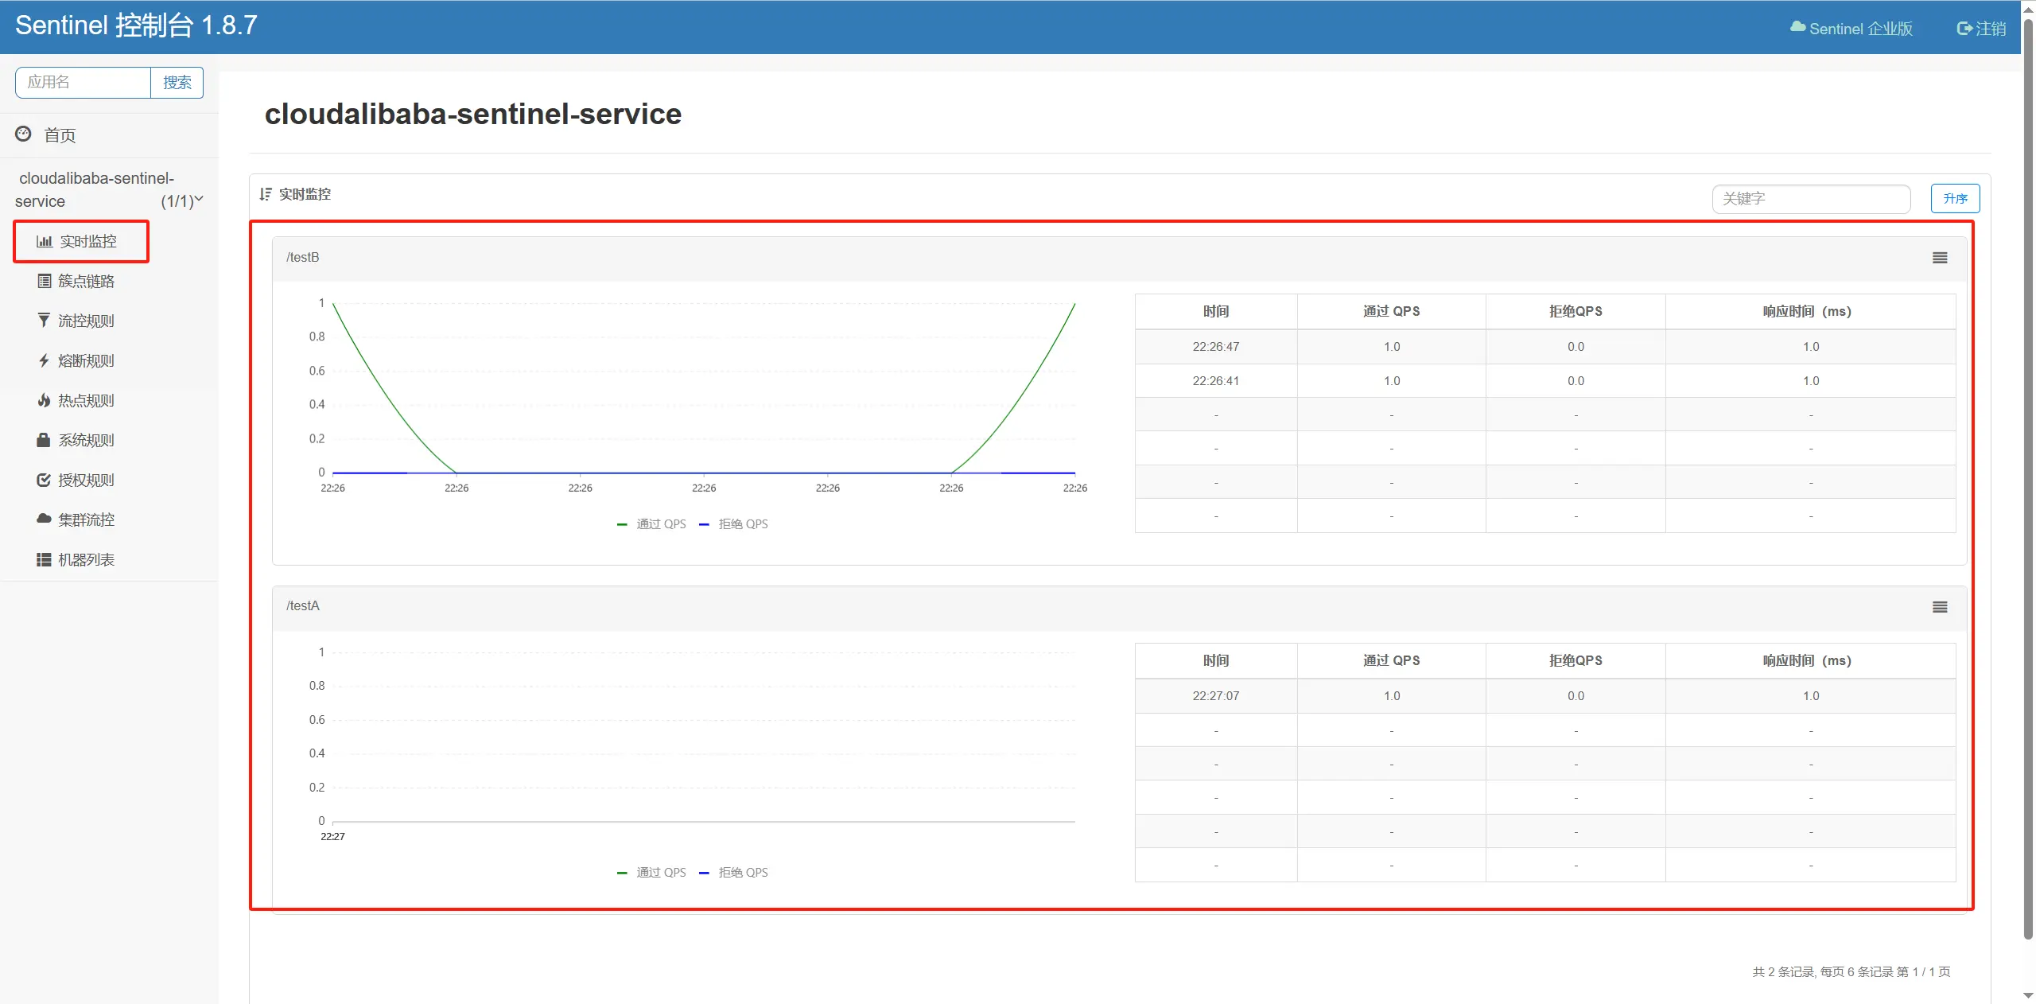The height and width of the screenshot is (1004, 2036).
Task: Click the 实时监控 bar chart icon
Action: [x=45, y=241]
